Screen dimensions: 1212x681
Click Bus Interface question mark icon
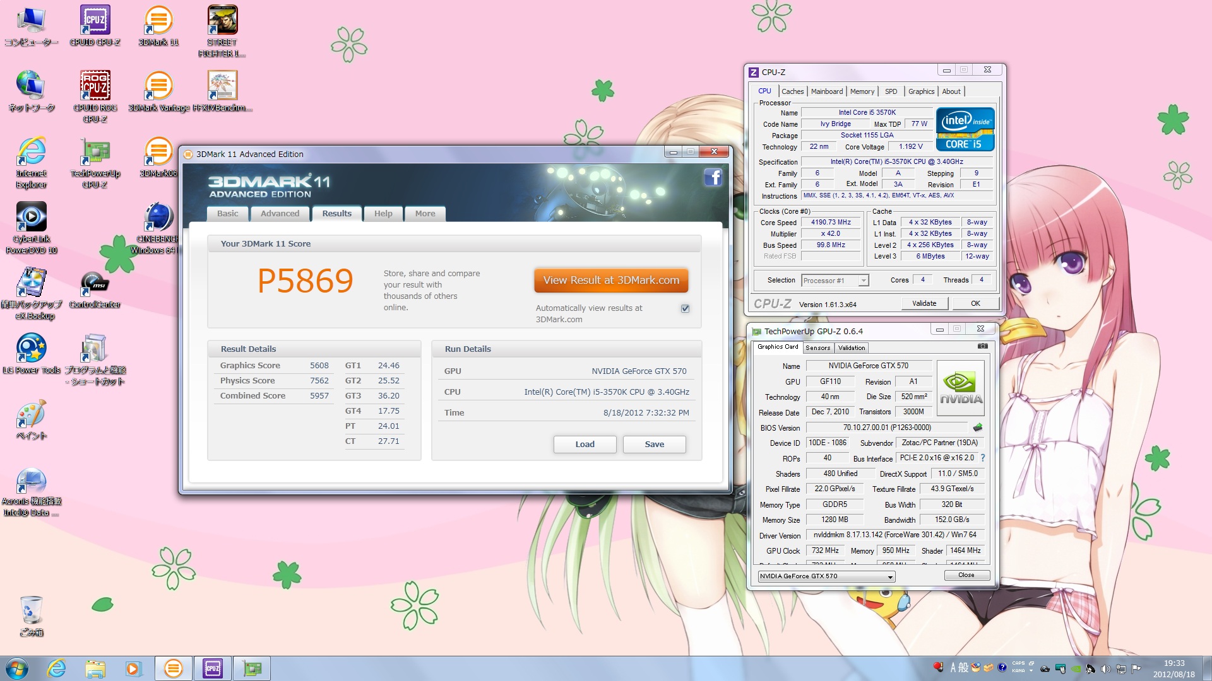click(x=983, y=458)
